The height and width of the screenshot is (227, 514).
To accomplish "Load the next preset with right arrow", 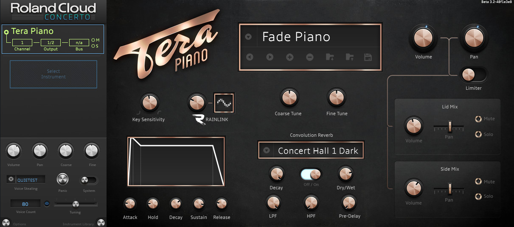I will tap(270, 57).
